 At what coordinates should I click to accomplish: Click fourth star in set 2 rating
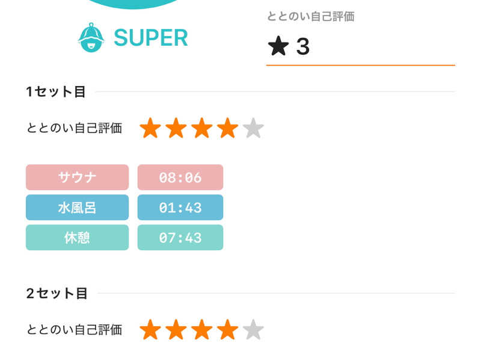coord(228,330)
